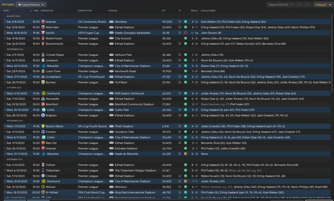Open the Luton Town opponent link
Viewport: 334px width, 201px height.
pos(53,71)
